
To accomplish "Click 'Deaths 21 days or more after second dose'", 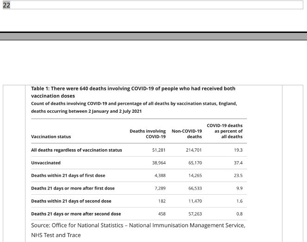I will 76,214.
